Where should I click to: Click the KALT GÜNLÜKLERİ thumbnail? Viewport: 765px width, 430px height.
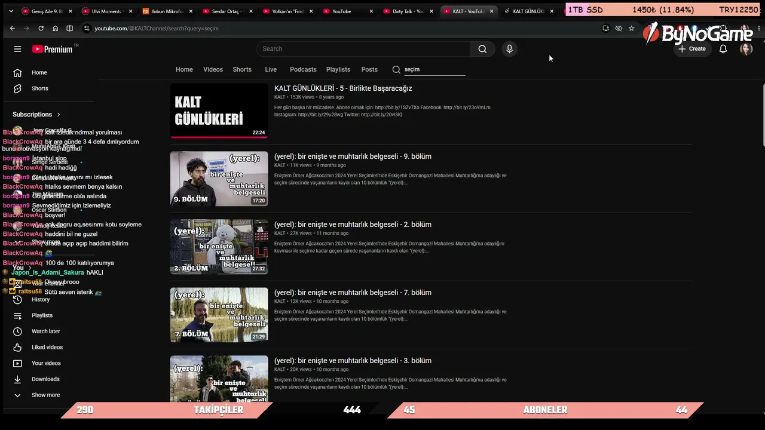pyautogui.click(x=219, y=110)
